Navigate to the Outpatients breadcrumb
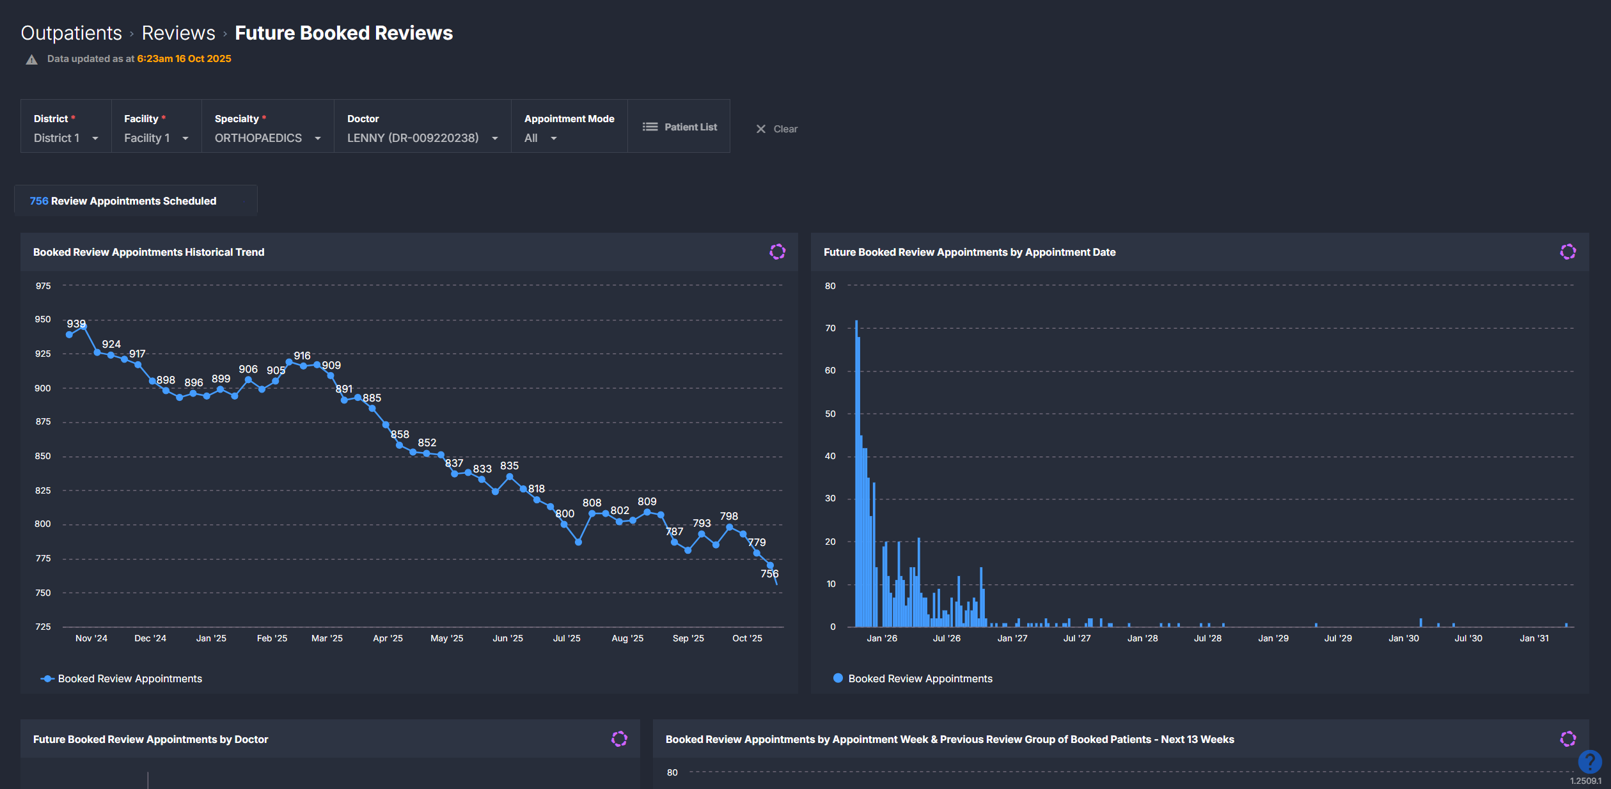The image size is (1611, 789). click(x=71, y=33)
